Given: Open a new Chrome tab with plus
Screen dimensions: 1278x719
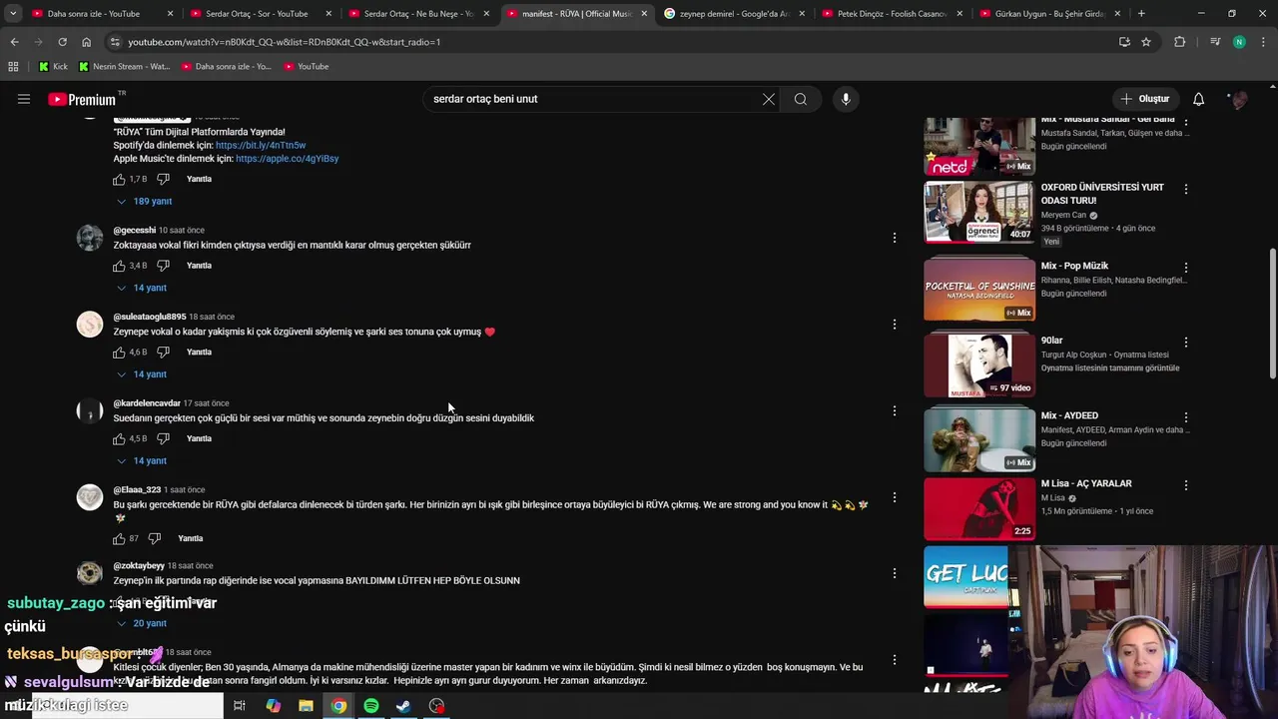Looking at the screenshot, I should coord(1141,14).
